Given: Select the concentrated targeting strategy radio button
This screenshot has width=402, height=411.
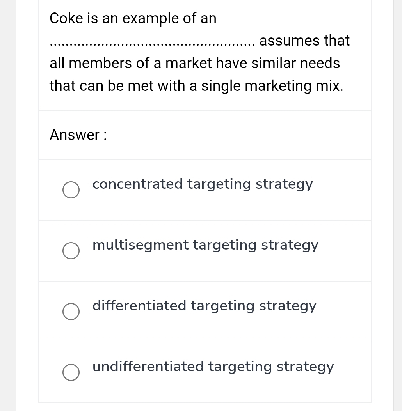Looking at the screenshot, I should [x=71, y=190].
